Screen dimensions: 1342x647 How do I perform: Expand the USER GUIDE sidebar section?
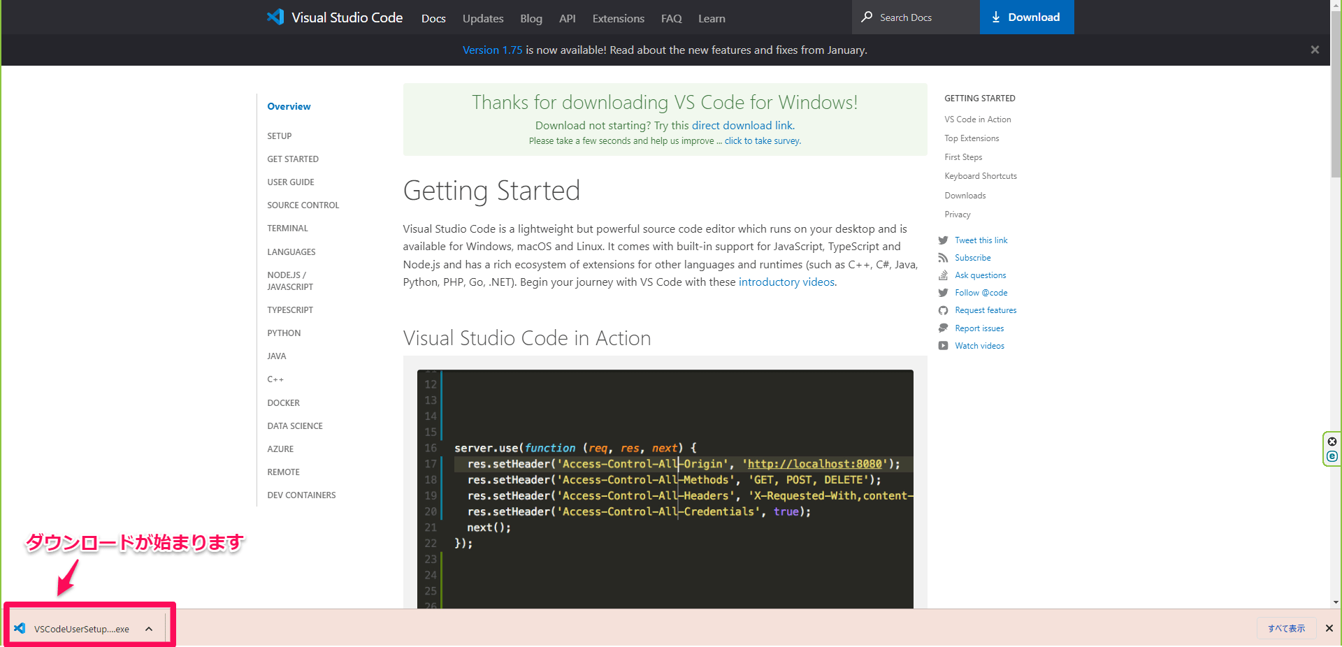[x=291, y=182]
